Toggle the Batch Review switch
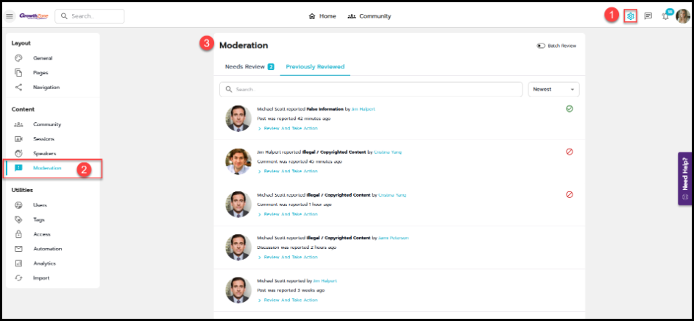Image resolution: width=694 pixels, height=321 pixels. [x=542, y=46]
